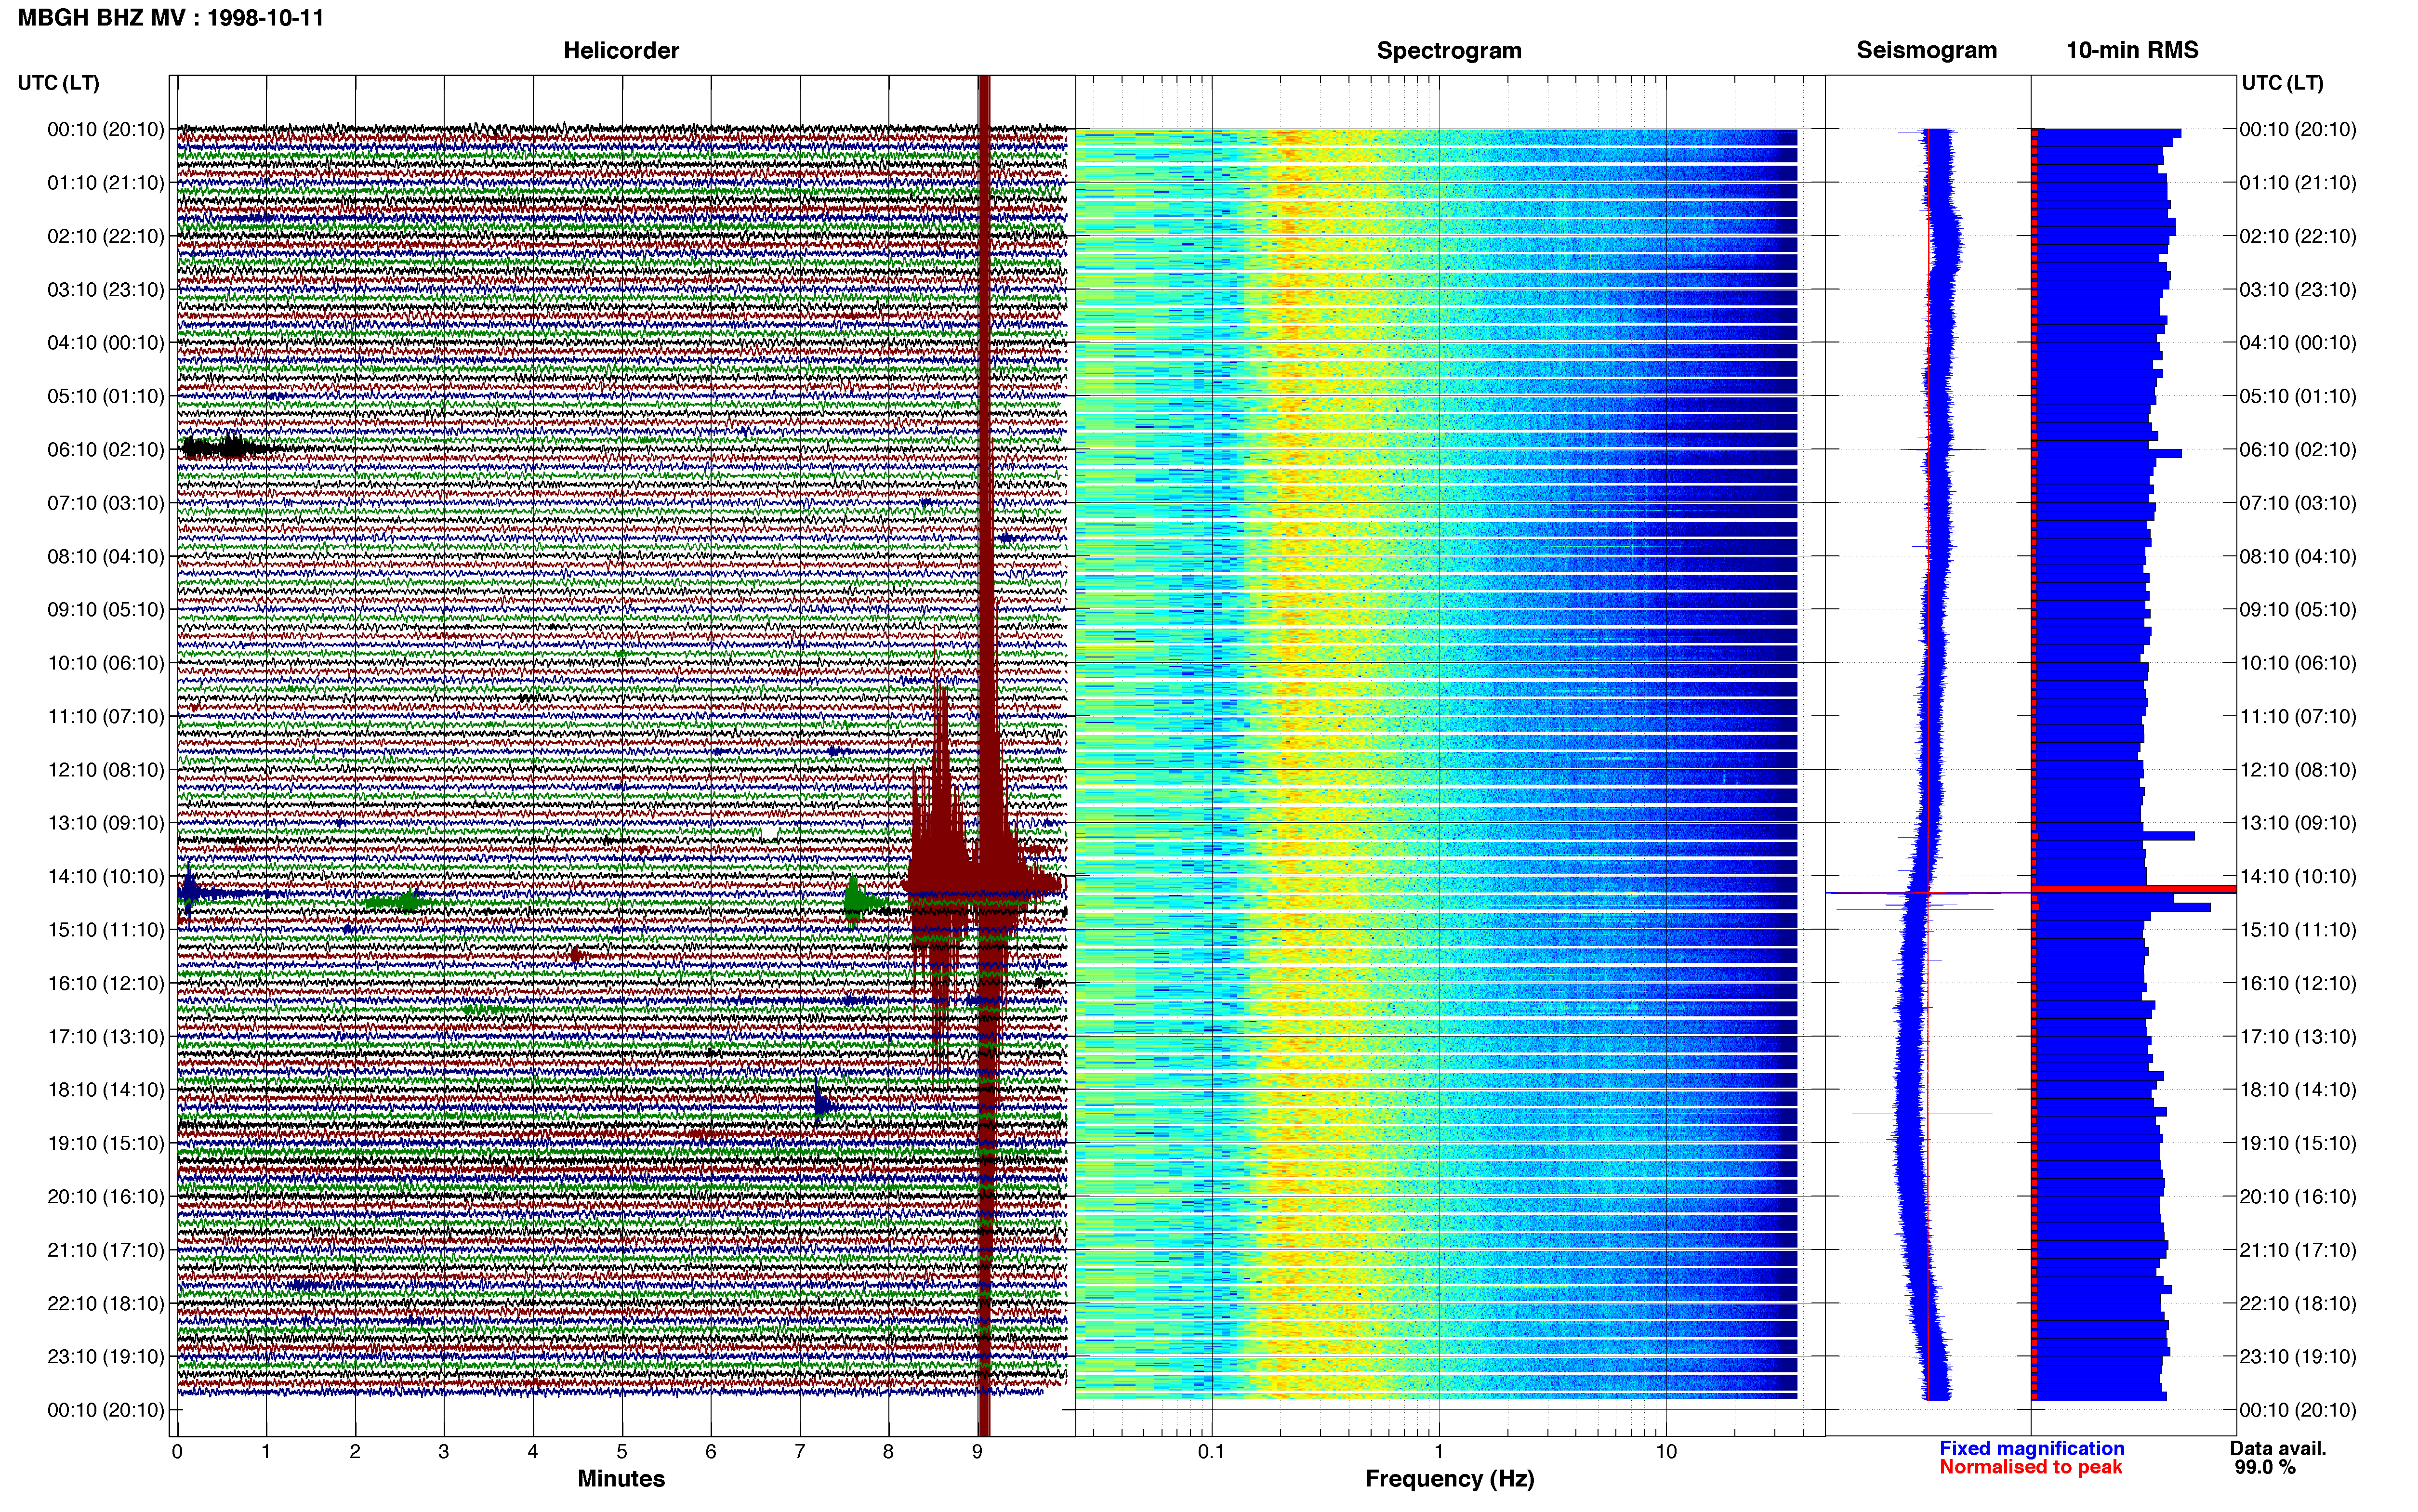
Task: Click the Spectrogram panel heading
Action: coord(1449,50)
